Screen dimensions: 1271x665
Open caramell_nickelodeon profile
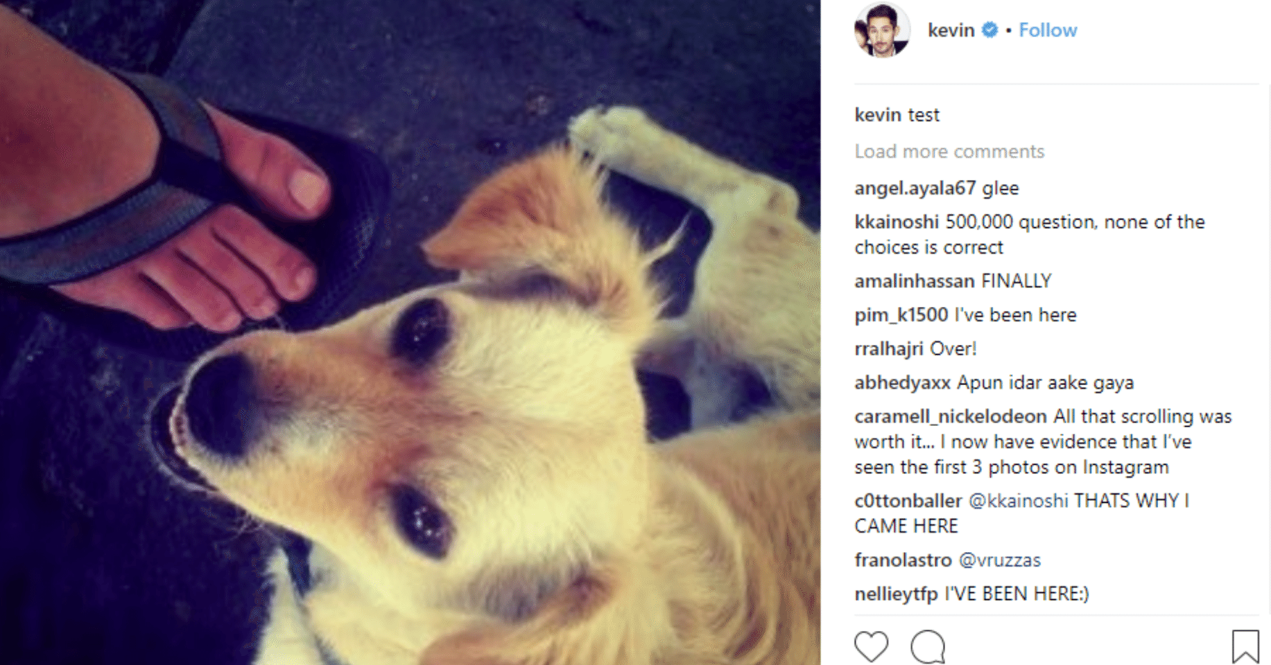coord(950,416)
